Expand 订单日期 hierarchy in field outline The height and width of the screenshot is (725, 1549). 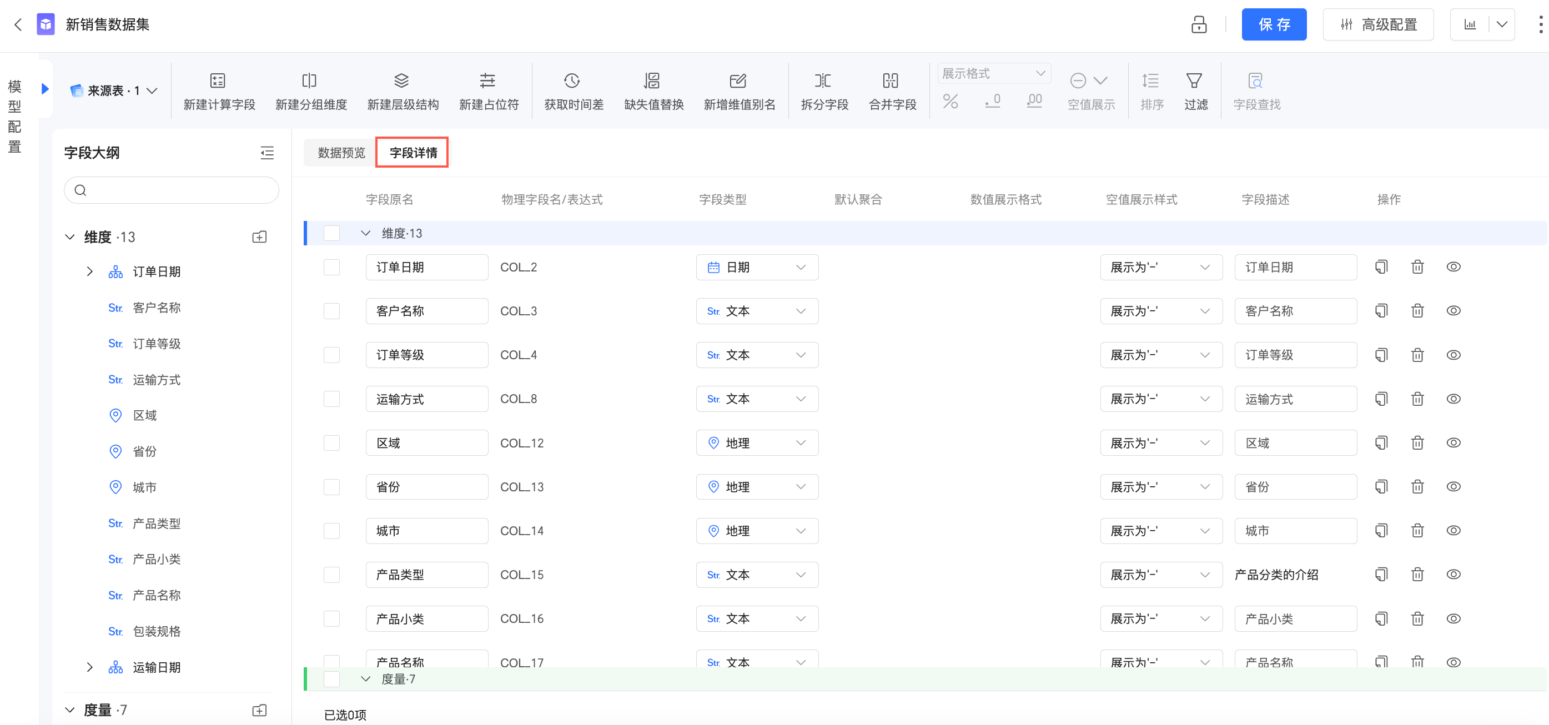[x=89, y=271]
